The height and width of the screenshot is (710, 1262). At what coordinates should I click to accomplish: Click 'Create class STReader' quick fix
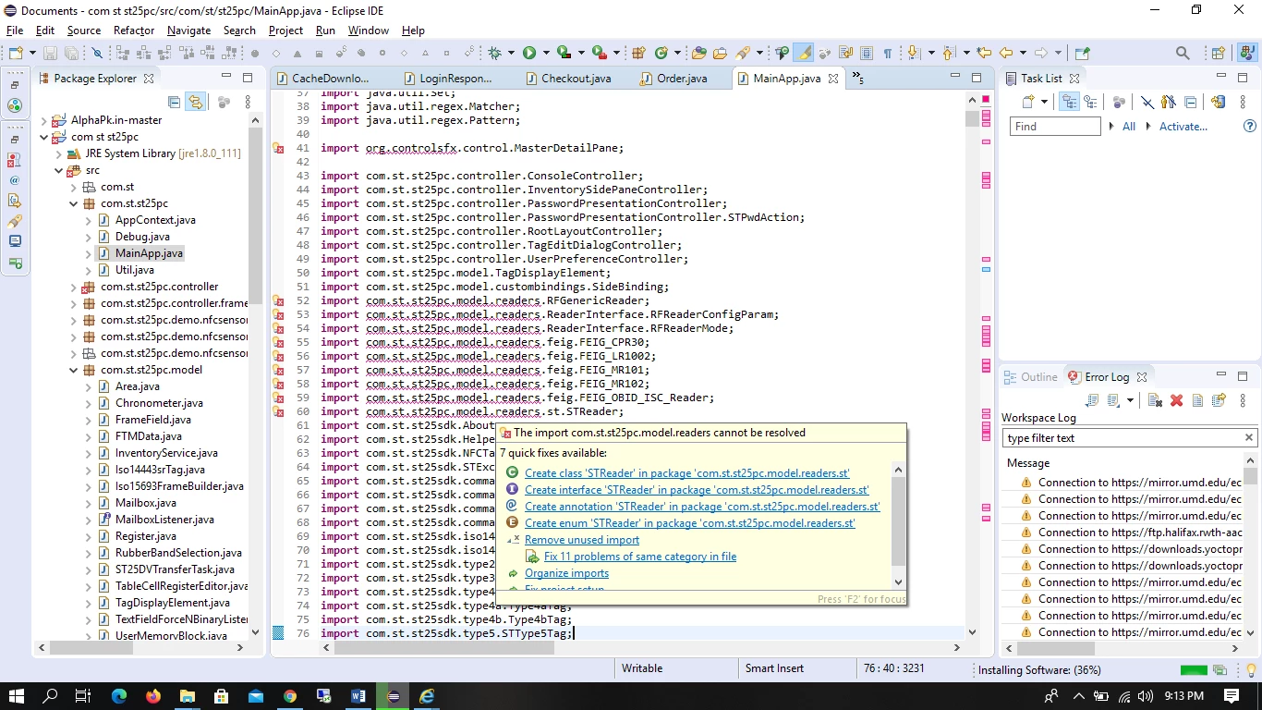click(x=686, y=473)
